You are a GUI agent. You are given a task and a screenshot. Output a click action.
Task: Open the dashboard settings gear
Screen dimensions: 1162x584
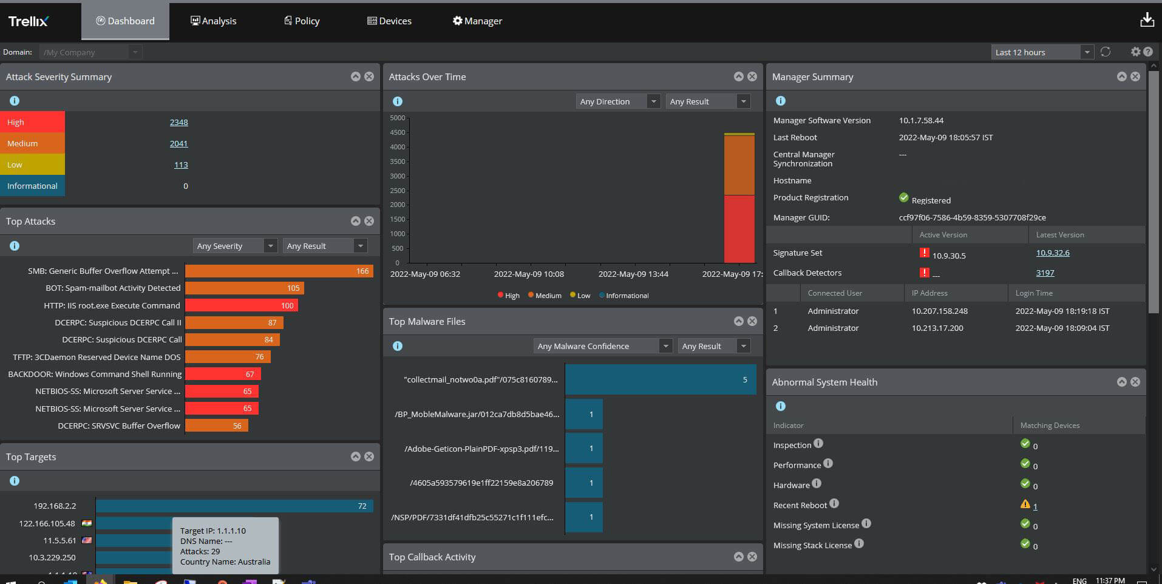click(x=1134, y=52)
